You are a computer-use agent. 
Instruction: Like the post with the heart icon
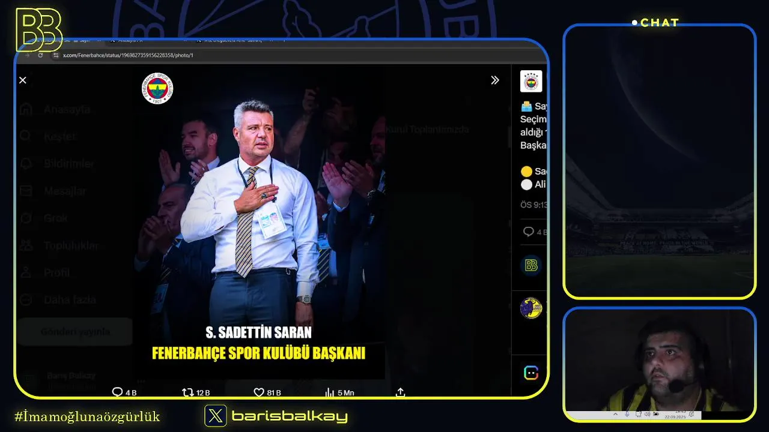tap(267, 392)
